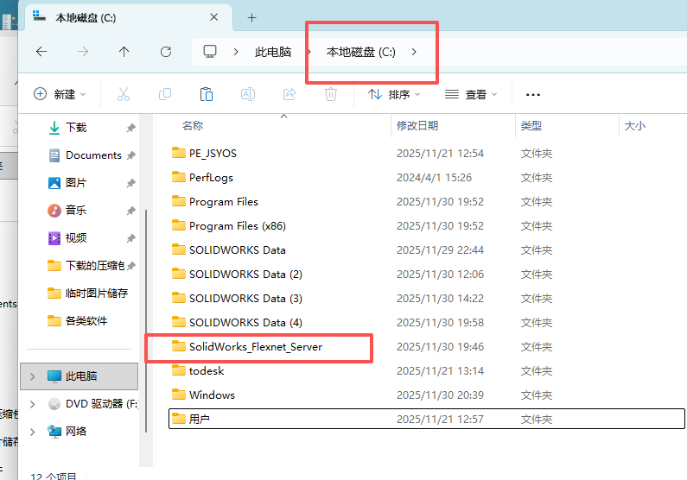687x480 pixels.
Task: Click the pin icon next to 图片
Action: pyautogui.click(x=131, y=183)
